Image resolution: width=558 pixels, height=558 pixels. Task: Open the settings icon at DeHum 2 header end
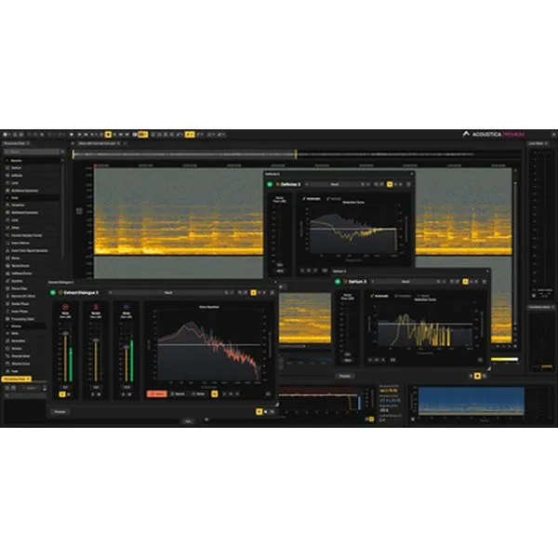coord(484,282)
